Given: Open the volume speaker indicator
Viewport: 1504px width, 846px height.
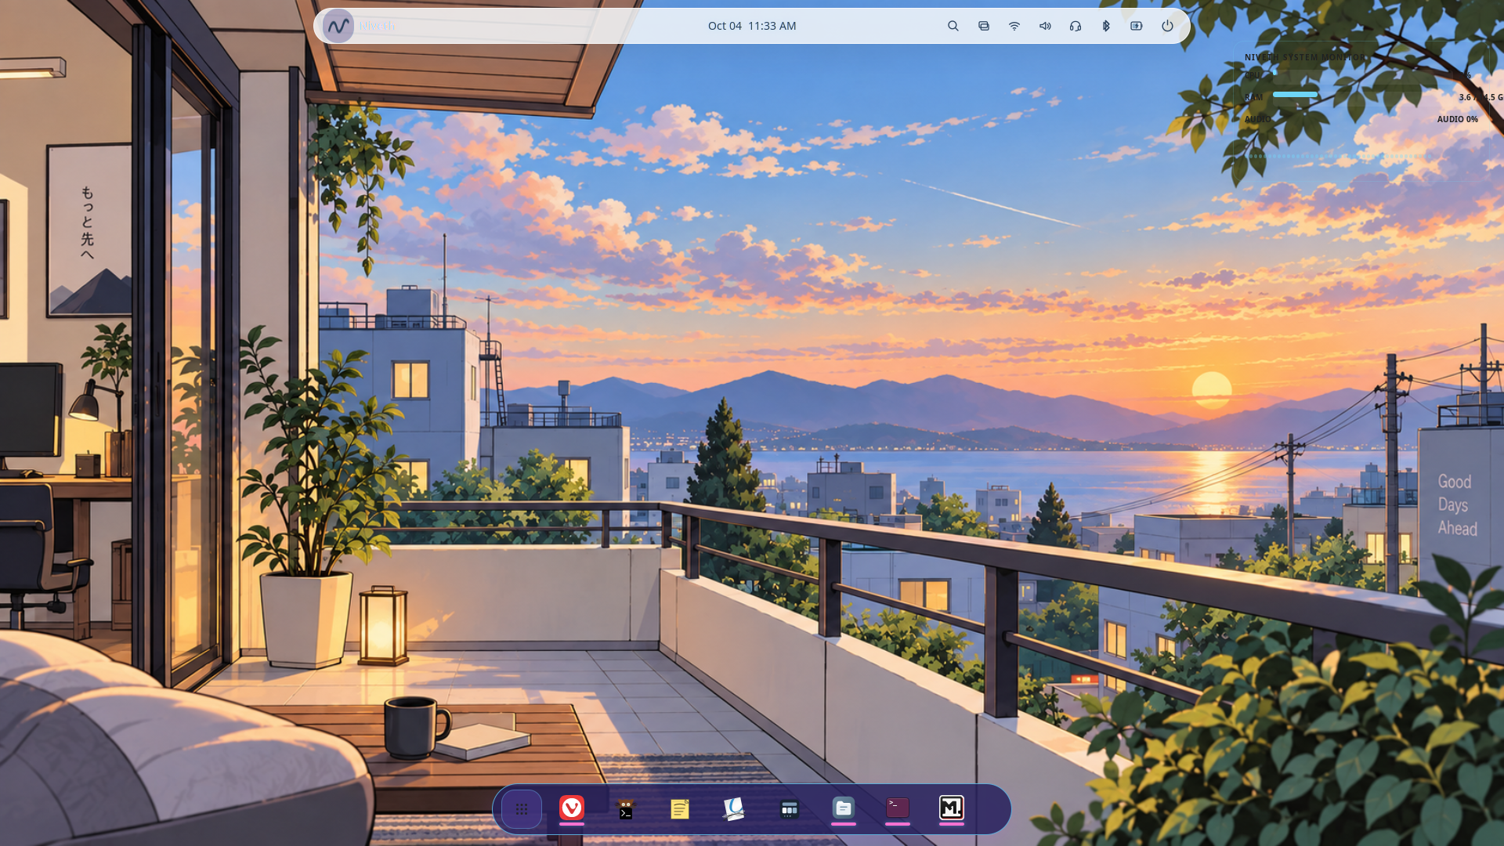Looking at the screenshot, I should pyautogui.click(x=1045, y=26).
